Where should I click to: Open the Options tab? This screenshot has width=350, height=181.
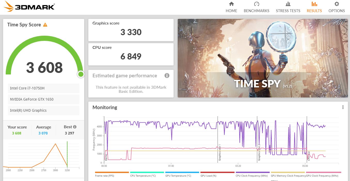tap(337, 7)
